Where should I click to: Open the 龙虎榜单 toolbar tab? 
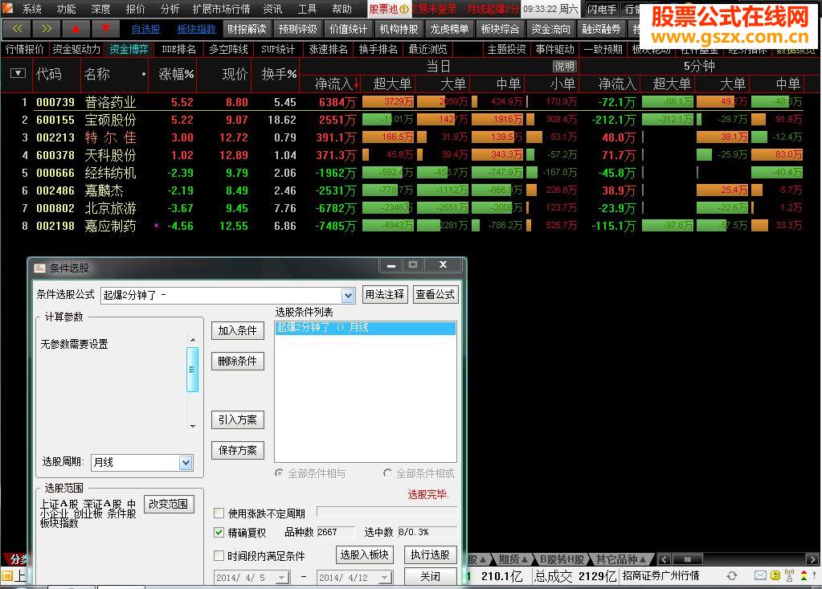coord(449,30)
